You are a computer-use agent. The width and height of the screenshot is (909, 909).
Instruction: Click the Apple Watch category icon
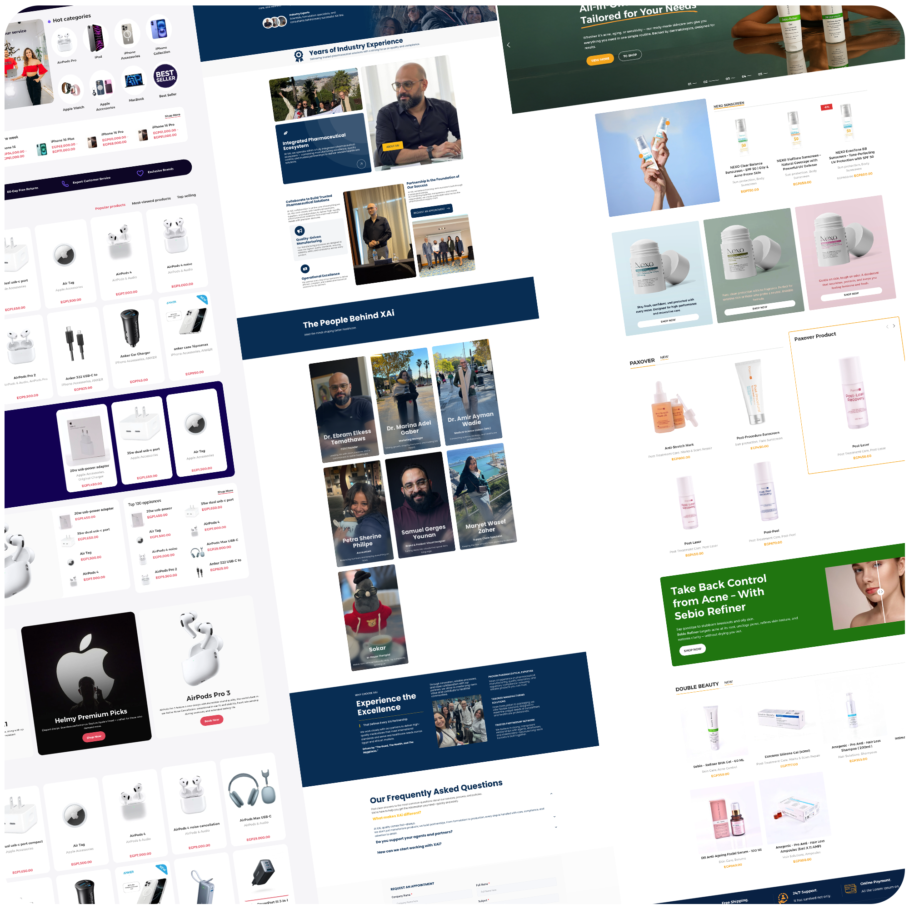click(x=71, y=89)
